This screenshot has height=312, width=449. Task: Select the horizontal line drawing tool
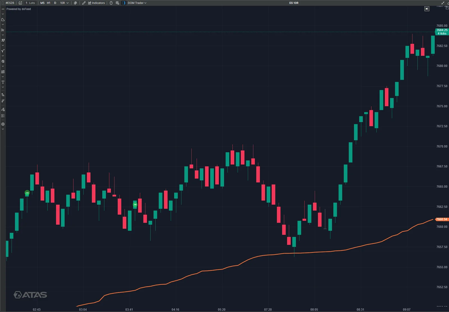[x=3, y=9]
